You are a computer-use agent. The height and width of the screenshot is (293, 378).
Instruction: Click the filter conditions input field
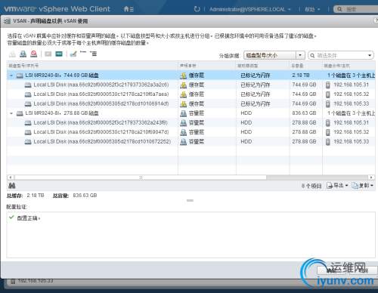pyautogui.click(x=340, y=55)
